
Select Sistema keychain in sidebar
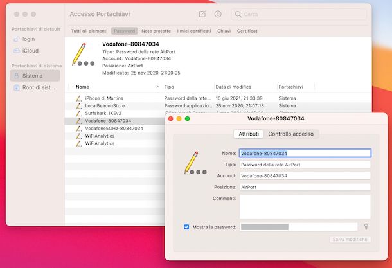point(35,76)
